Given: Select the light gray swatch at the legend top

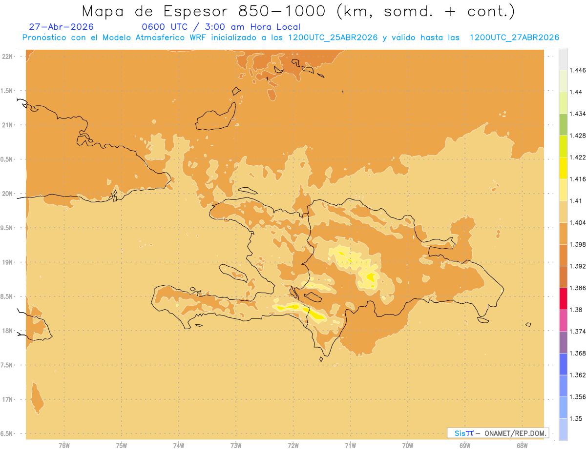Looking at the screenshot, I should [563, 59].
